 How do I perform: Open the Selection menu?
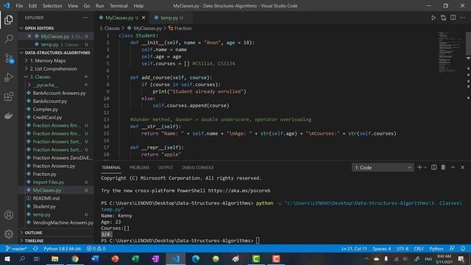pyautogui.click(x=52, y=6)
